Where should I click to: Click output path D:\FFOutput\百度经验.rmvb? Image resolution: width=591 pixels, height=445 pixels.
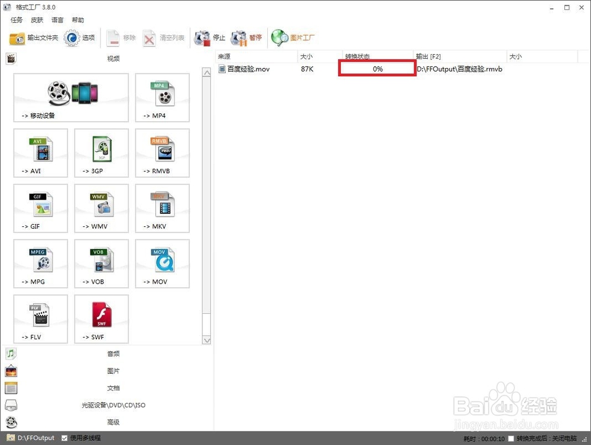459,69
